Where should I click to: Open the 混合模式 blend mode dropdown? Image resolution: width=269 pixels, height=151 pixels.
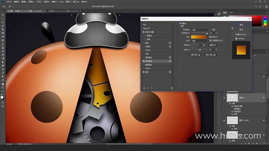click(200, 30)
